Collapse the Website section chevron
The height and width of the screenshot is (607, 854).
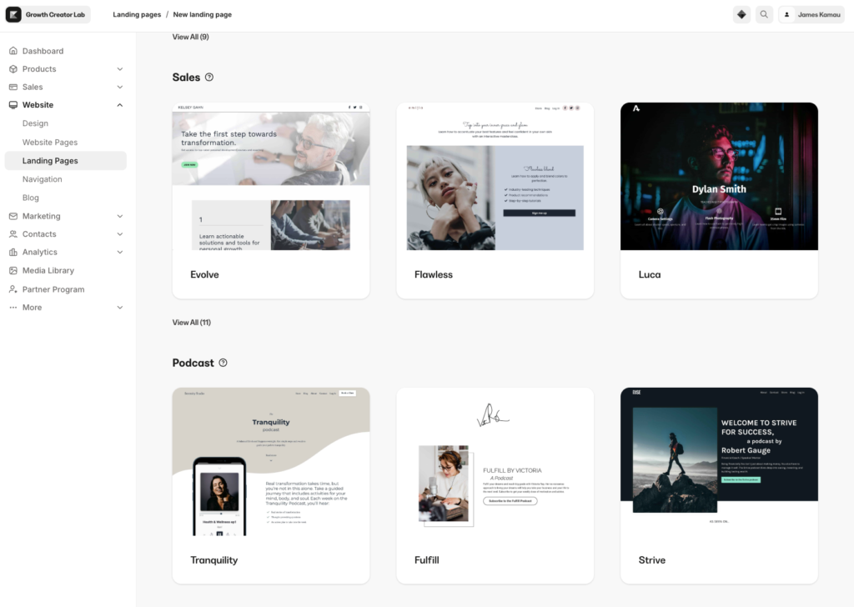pyautogui.click(x=119, y=104)
